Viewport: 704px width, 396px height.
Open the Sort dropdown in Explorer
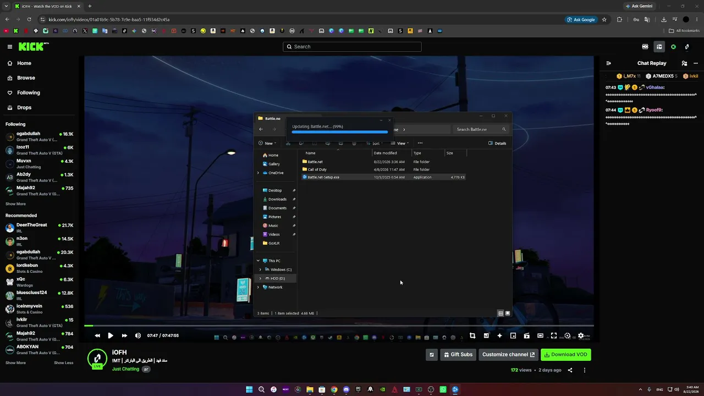(375, 144)
